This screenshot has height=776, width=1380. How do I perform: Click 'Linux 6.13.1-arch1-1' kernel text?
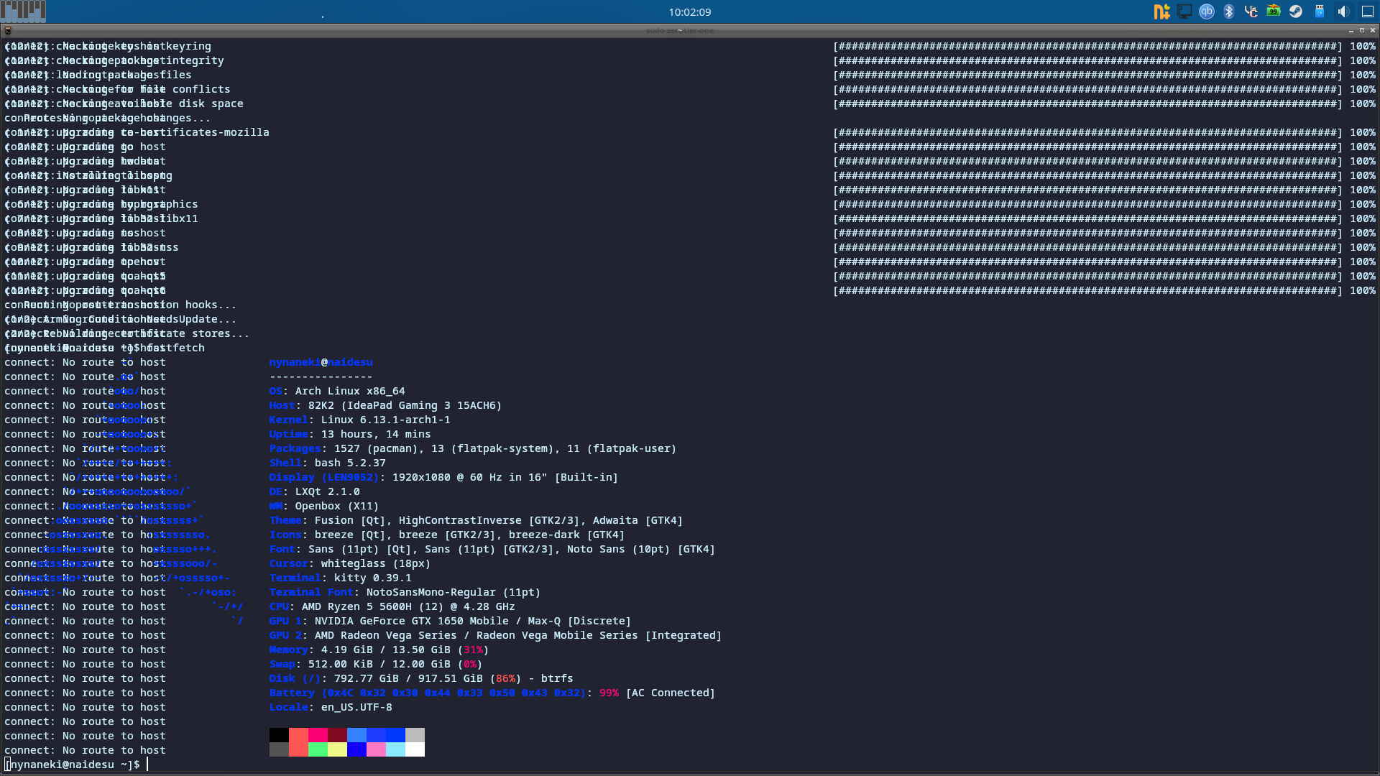pyautogui.click(x=385, y=420)
